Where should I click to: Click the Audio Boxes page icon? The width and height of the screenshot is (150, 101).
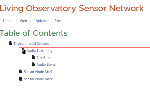click(x=33, y=64)
